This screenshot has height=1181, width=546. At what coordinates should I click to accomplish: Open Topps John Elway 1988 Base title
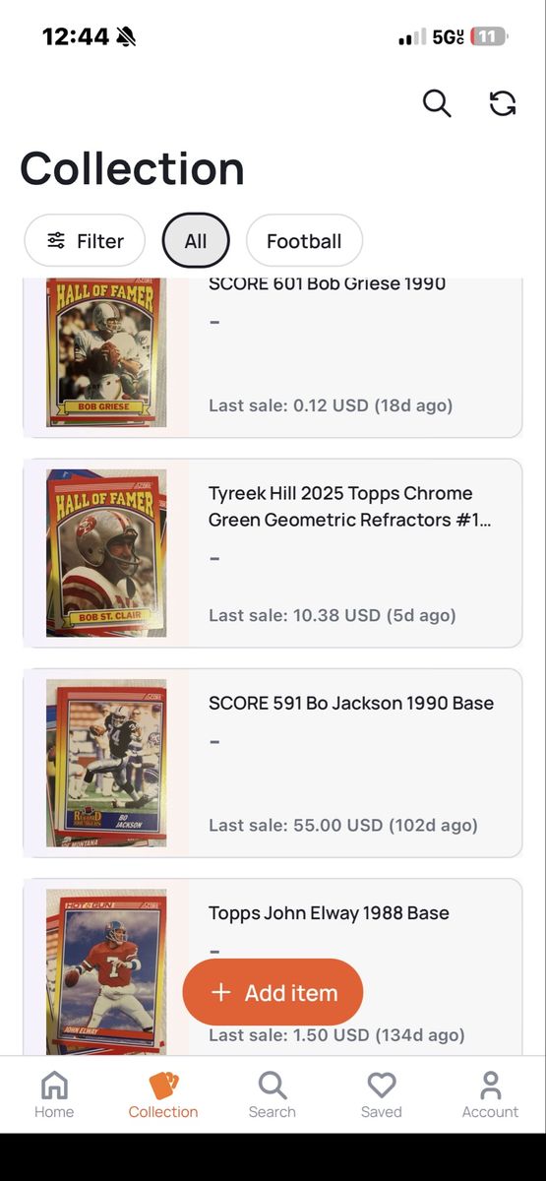[x=329, y=913]
